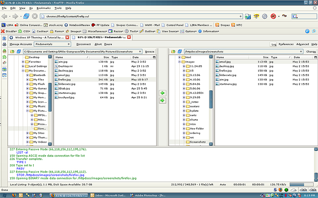The height and width of the screenshot is (198, 318).
Task: Click the transfer progress bar in status bar
Action: pos(302,185)
